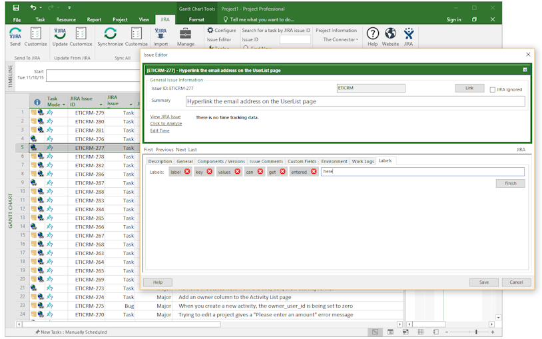Switch to the Resource ribbon tab

coord(66,20)
